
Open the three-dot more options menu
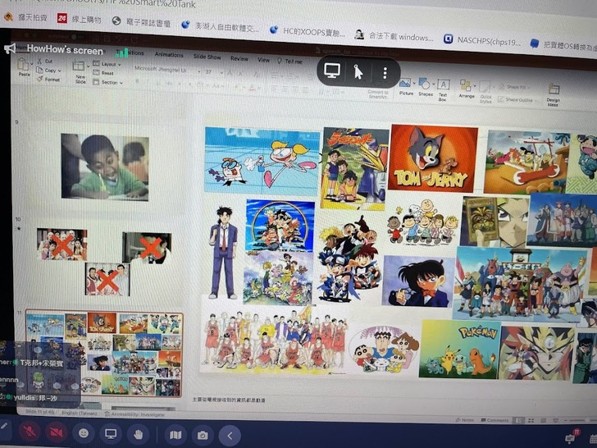click(385, 72)
